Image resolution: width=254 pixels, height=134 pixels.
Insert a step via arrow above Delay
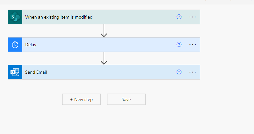(x=104, y=31)
